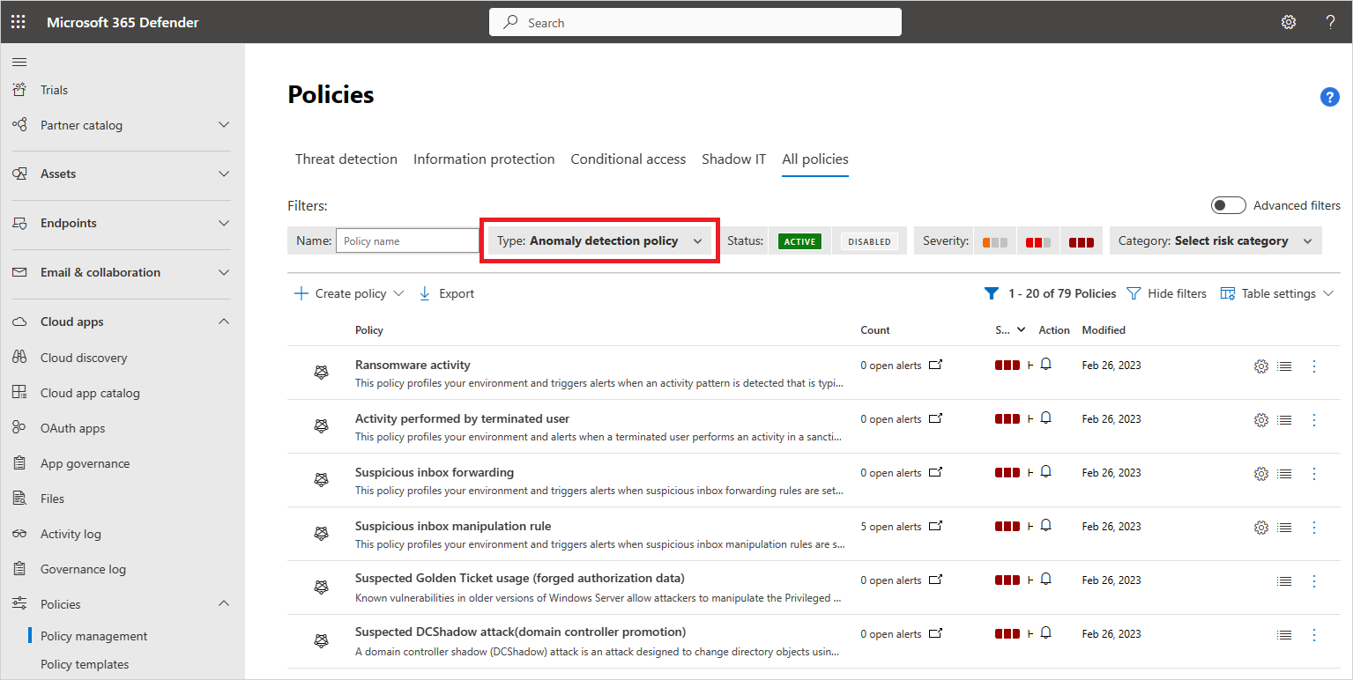
Task: Open settings gear for terminated user policy
Action: point(1260,419)
